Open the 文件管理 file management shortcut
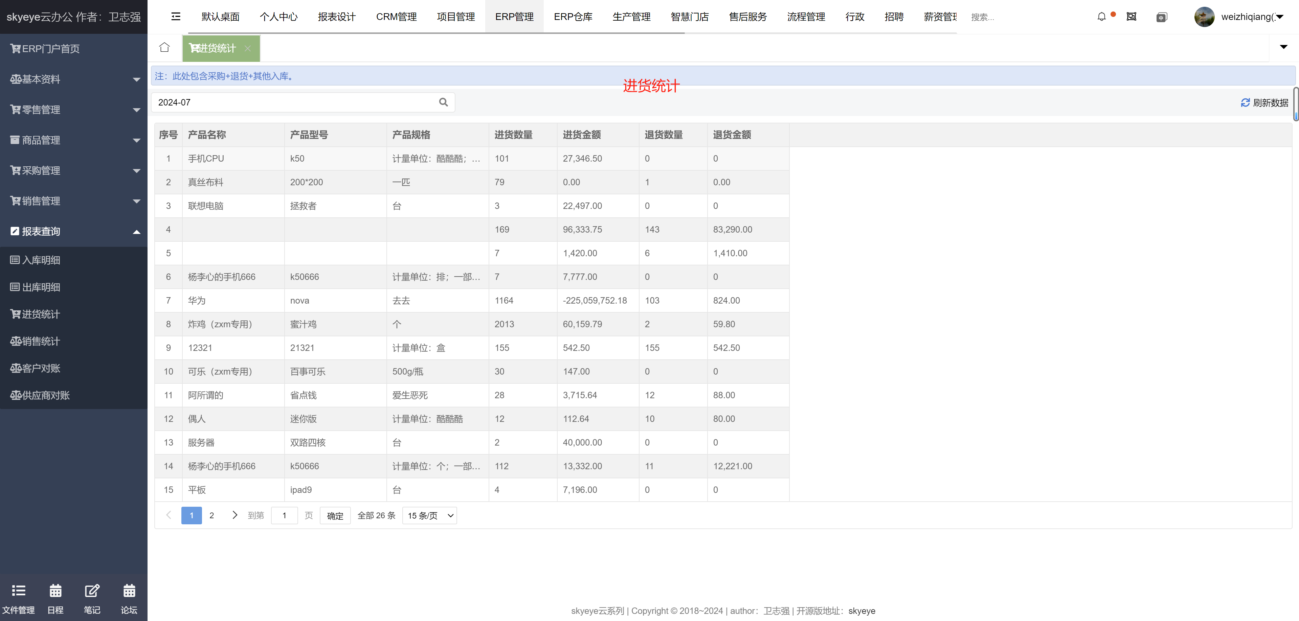1299x621 pixels. click(18, 598)
